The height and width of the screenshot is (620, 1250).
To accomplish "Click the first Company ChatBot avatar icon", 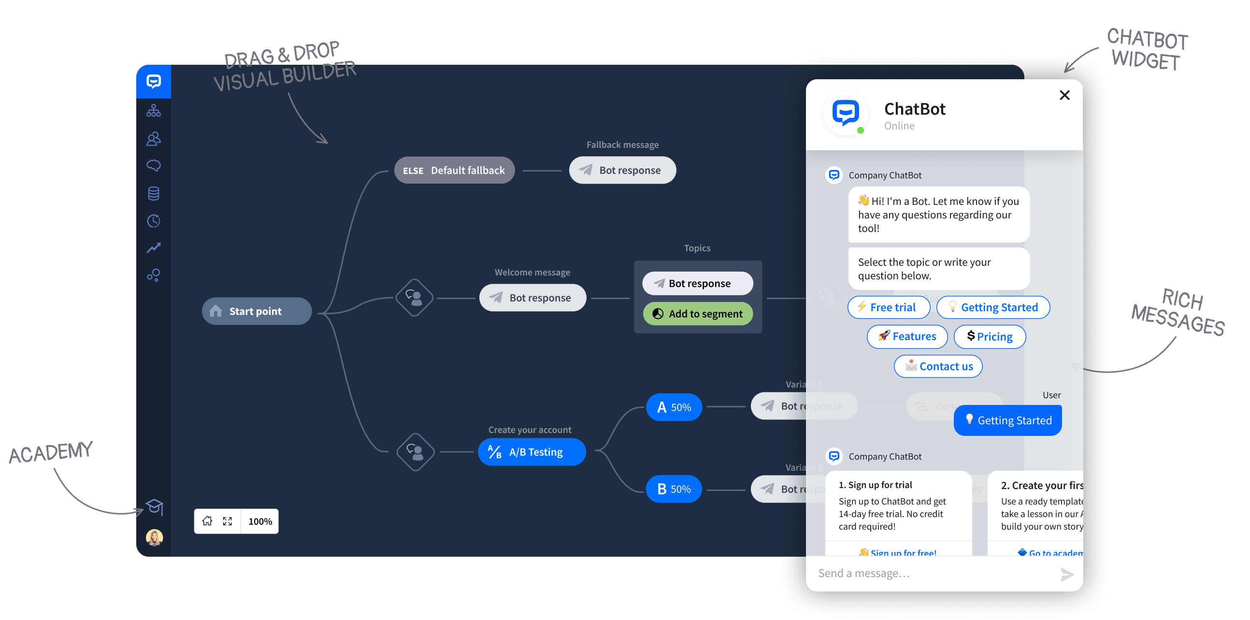I will pos(833,174).
